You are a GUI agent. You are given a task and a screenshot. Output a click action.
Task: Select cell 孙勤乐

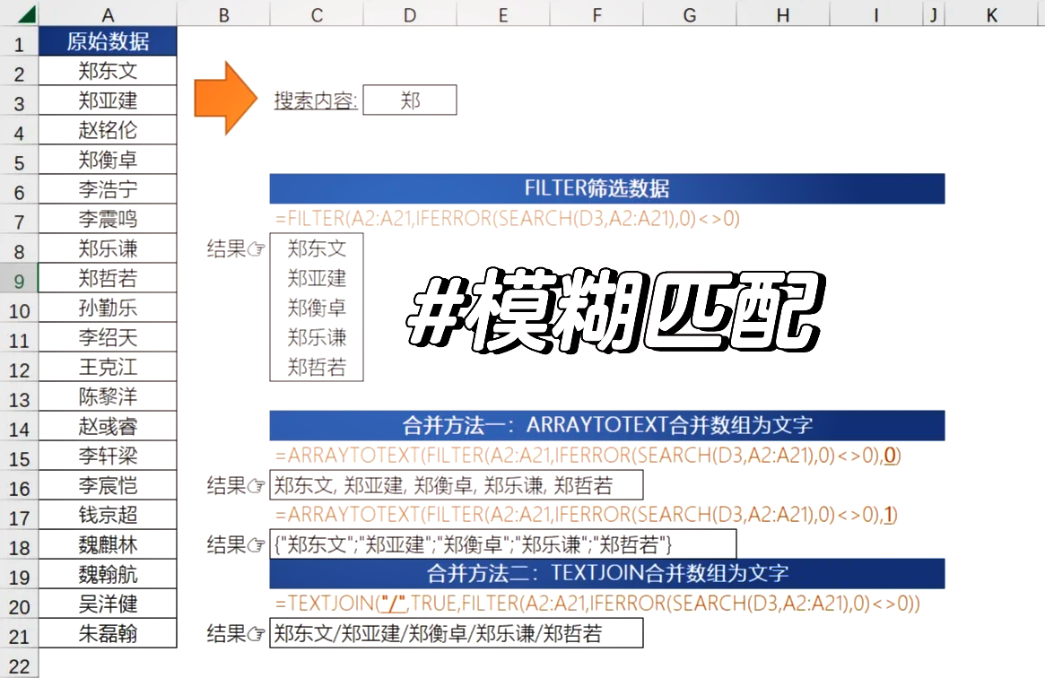tap(108, 308)
